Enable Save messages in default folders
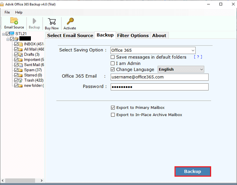Viewport: 237px width, 185px height. point(113,57)
